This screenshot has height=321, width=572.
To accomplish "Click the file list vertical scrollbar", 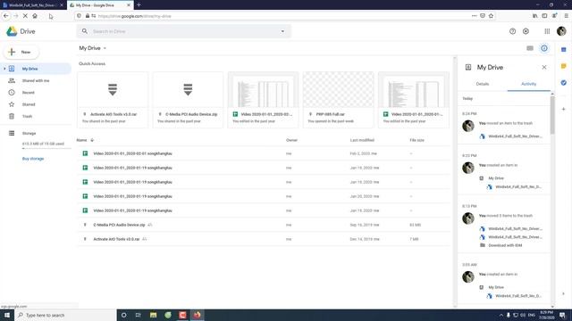I will coord(455,182).
